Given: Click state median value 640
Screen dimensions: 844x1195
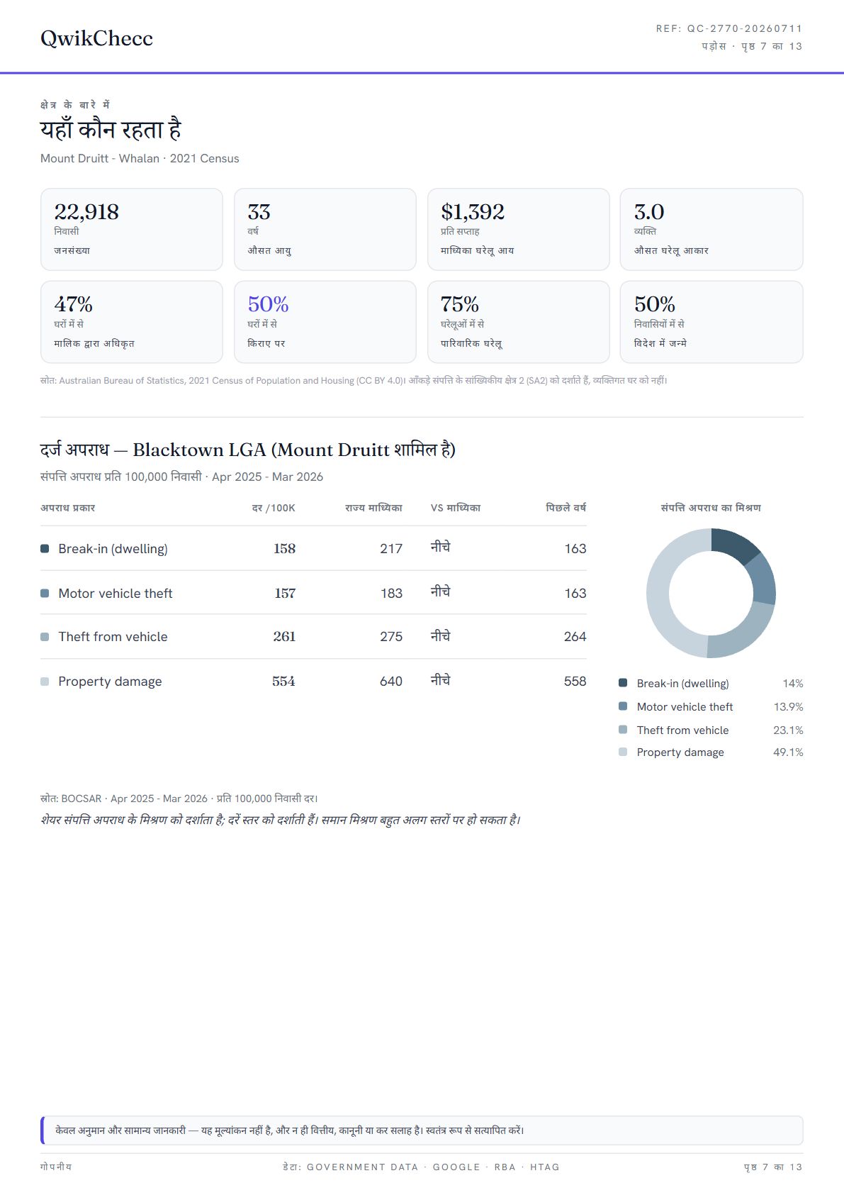Looking at the screenshot, I should [x=391, y=682].
